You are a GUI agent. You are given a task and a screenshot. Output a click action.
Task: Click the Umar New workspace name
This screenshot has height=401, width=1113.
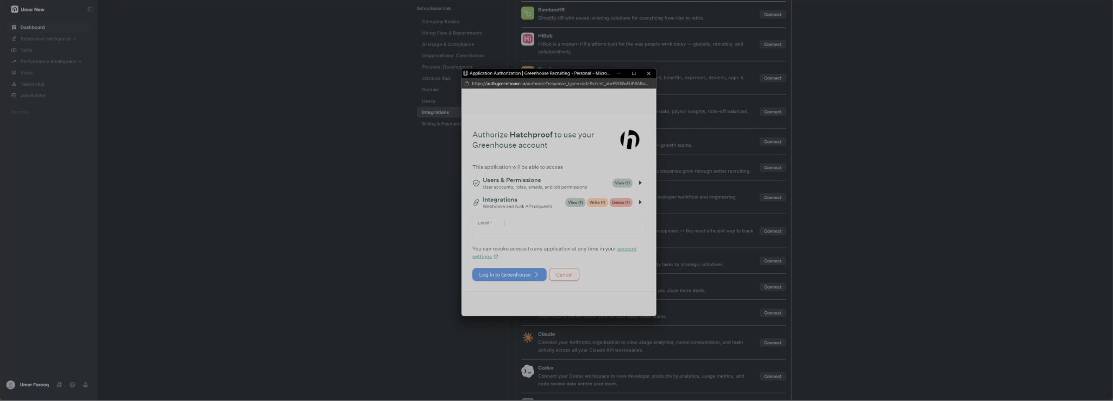(x=33, y=9)
